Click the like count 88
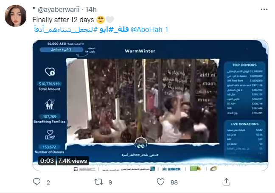275x193 pixels. [174, 182]
